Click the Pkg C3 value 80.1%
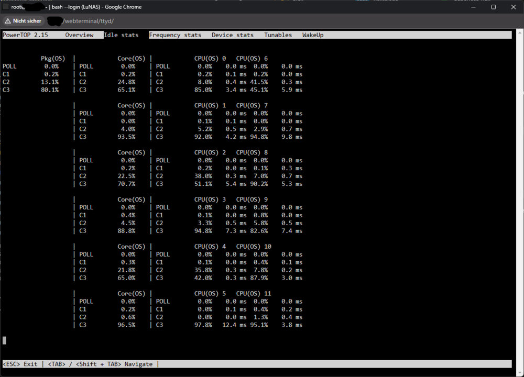The image size is (524, 377). tap(50, 90)
